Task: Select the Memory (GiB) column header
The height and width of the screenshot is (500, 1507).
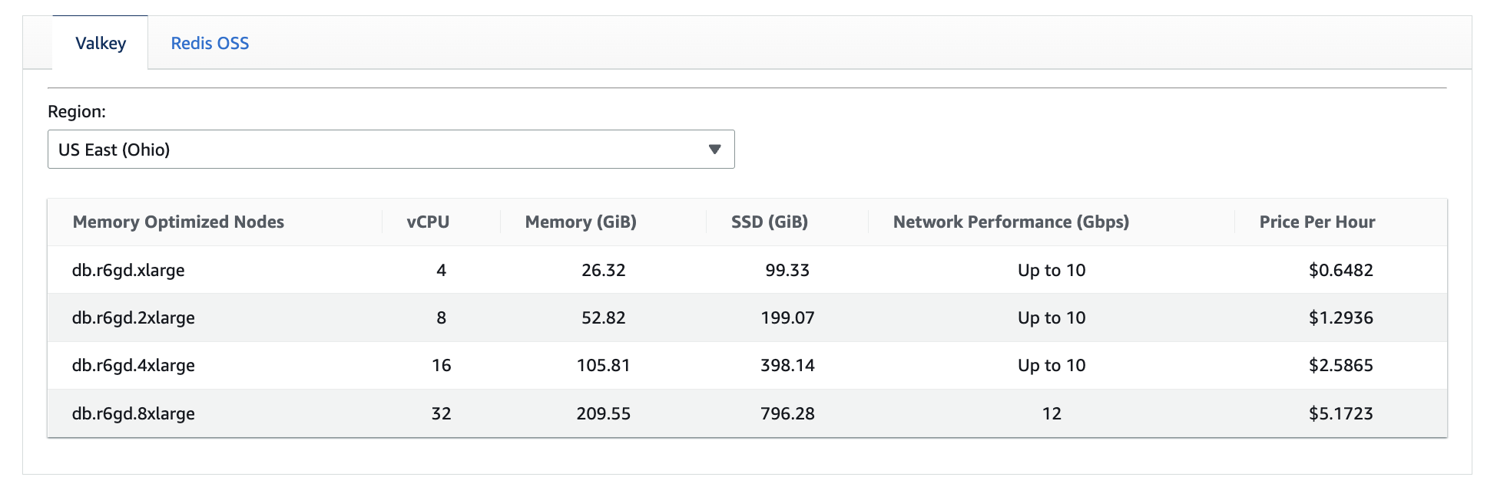Action: click(581, 222)
